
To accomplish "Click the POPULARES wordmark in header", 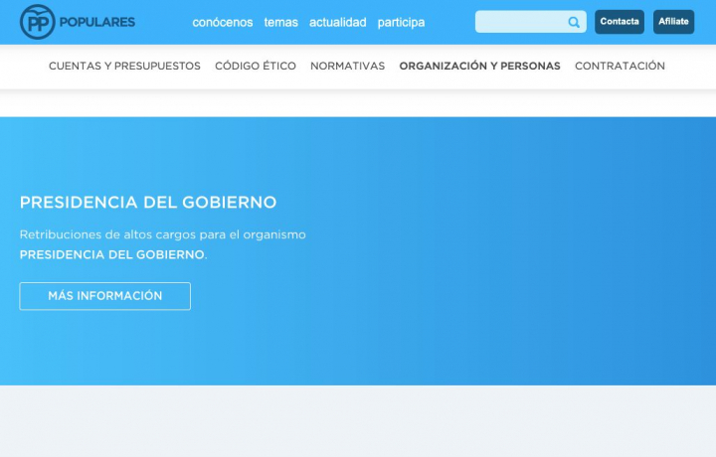I will (x=97, y=22).
